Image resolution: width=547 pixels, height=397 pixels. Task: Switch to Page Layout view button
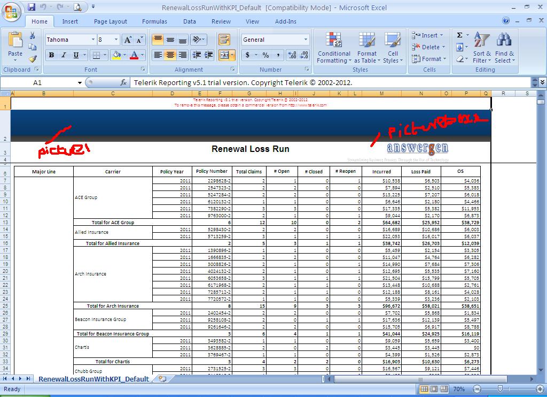tap(434, 389)
